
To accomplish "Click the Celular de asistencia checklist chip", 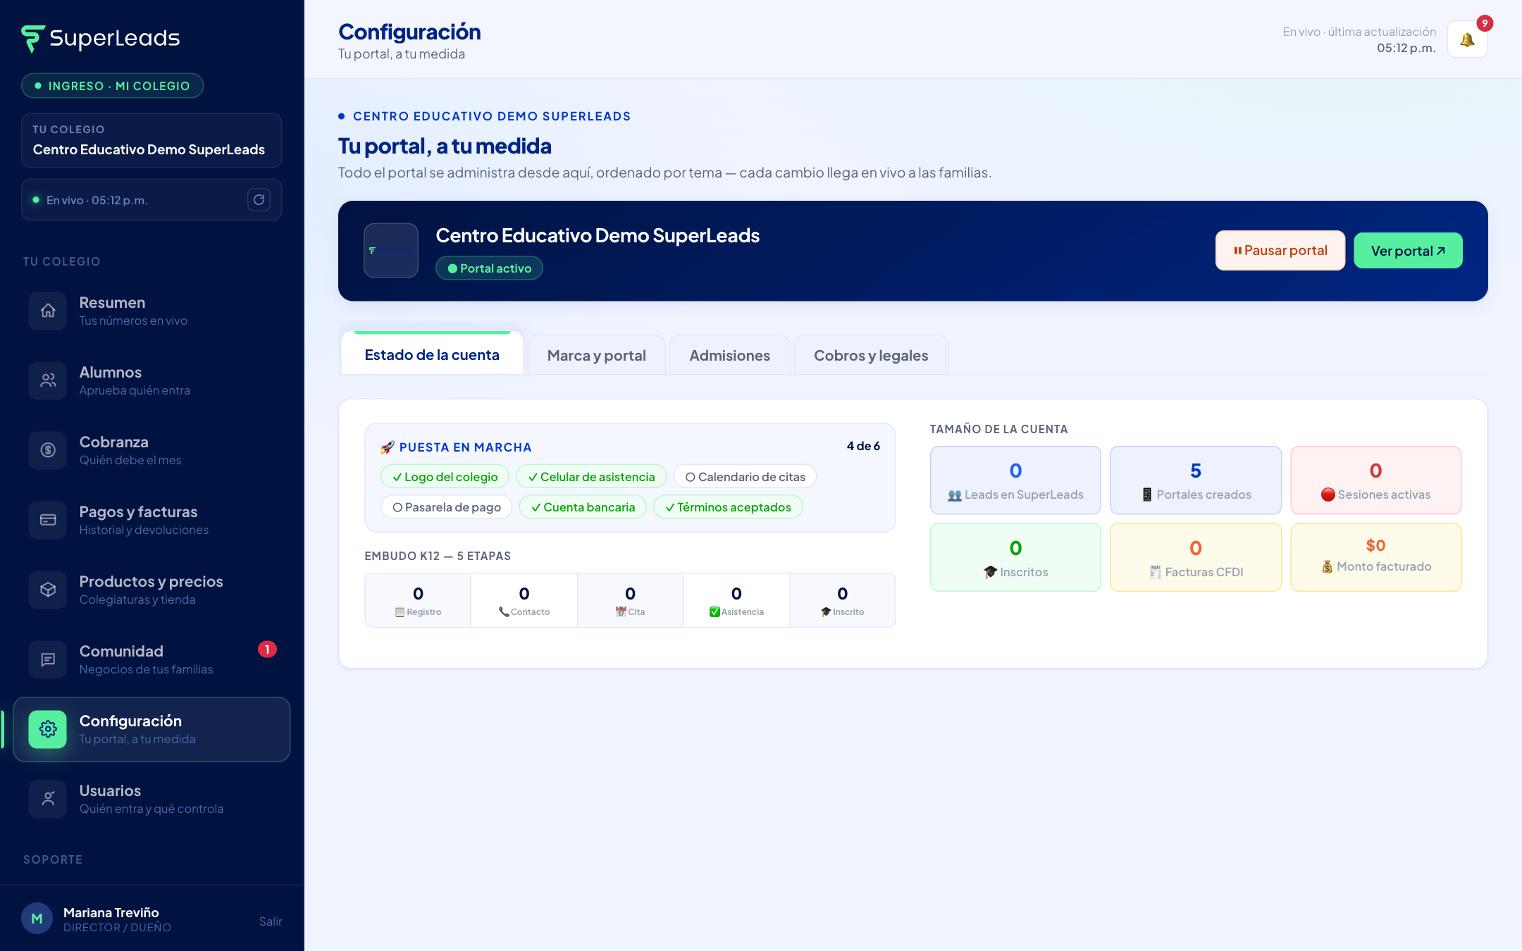I will click(591, 477).
